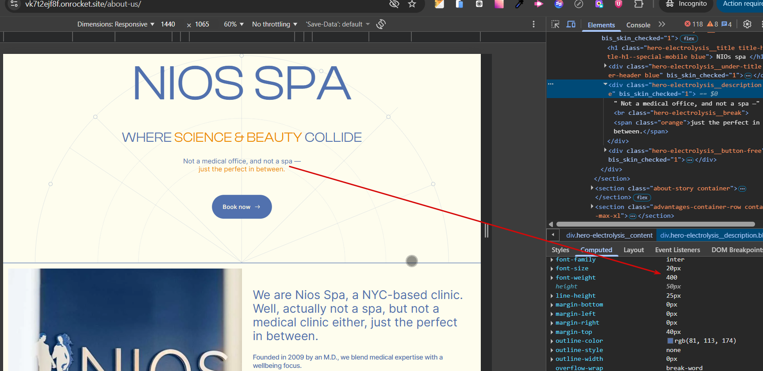Screen dimensions: 763x371
Task: Expand the font-family computed property
Action: pyautogui.click(x=552, y=260)
